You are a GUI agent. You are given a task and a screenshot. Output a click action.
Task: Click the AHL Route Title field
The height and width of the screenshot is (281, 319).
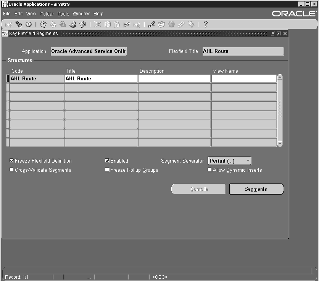pyautogui.click(x=101, y=78)
